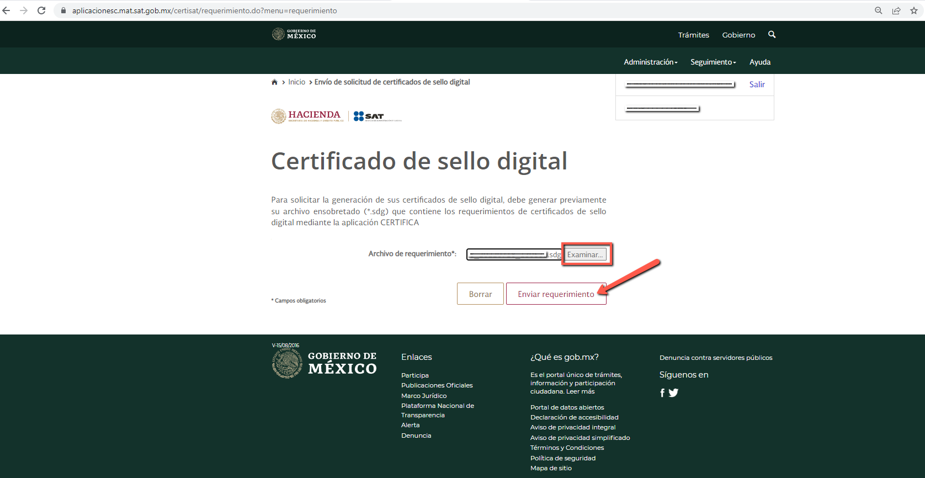
Task: Click the Salir link to log out
Action: [757, 84]
